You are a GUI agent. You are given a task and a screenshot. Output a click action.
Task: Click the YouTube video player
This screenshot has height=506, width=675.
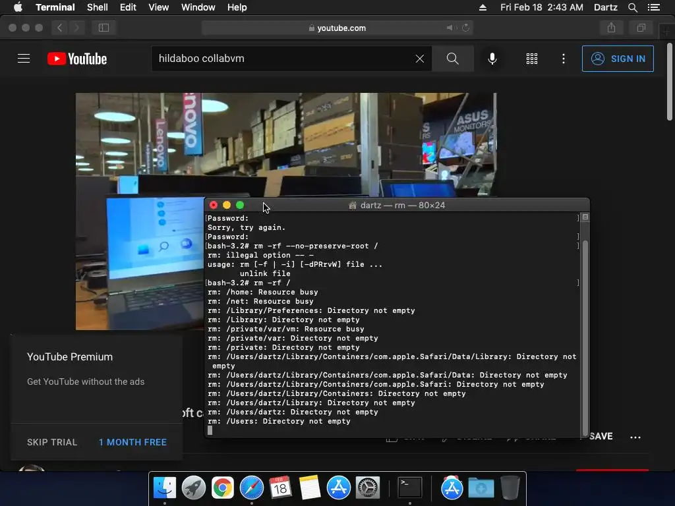pyautogui.click(x=286, y=146)
